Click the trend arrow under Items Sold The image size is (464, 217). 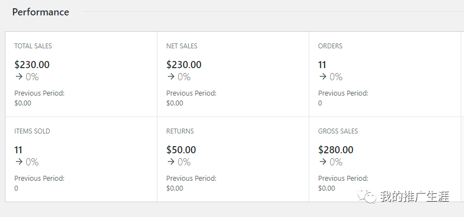pos(19,162)
